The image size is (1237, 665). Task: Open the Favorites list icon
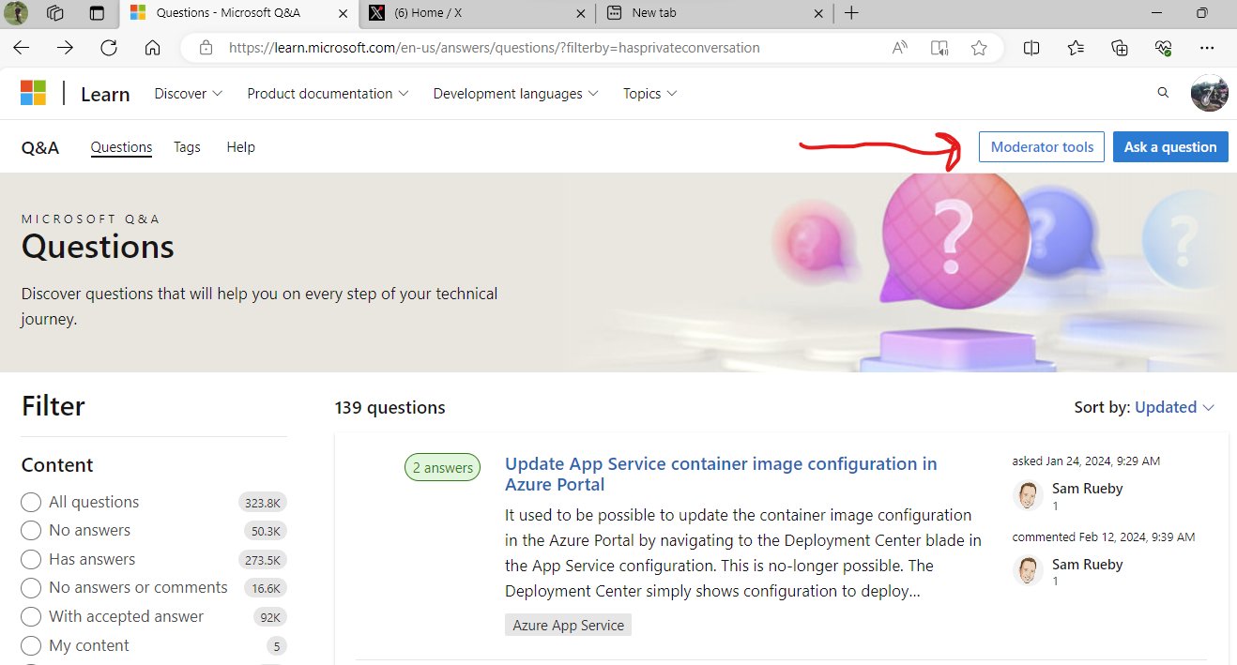point(1076,48)
